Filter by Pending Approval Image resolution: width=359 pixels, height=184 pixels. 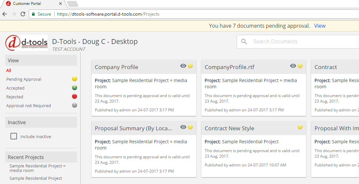pyautogui.click(x=24, y=79)
